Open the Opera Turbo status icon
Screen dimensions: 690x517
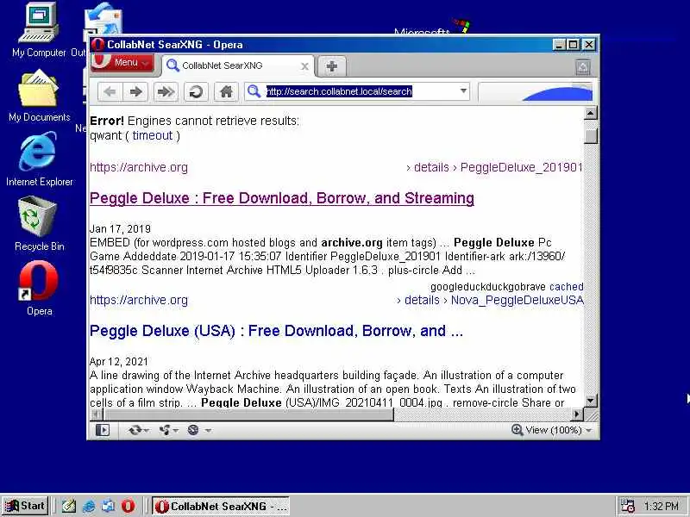(x=193, y=430)
